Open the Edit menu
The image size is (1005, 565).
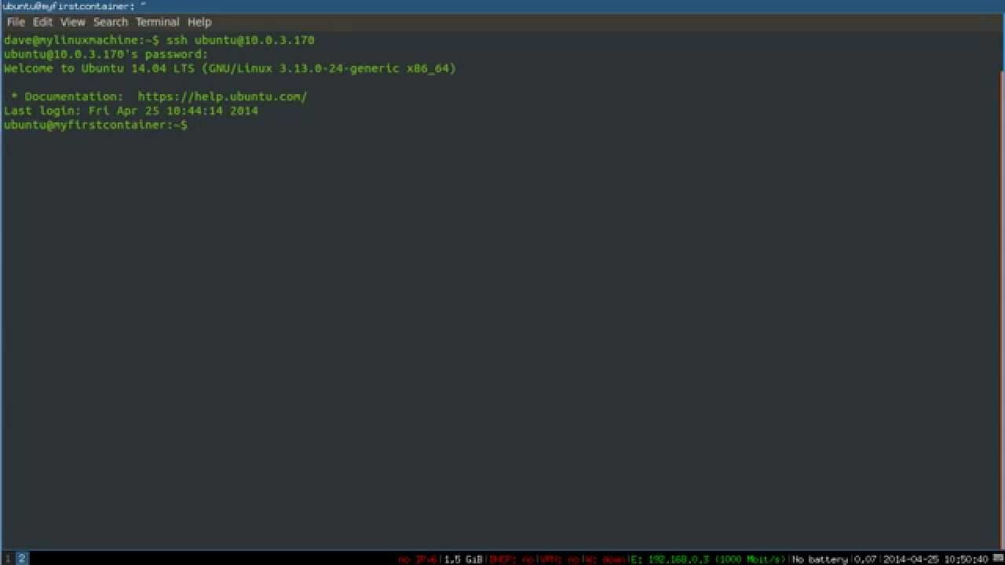(42, 22)
